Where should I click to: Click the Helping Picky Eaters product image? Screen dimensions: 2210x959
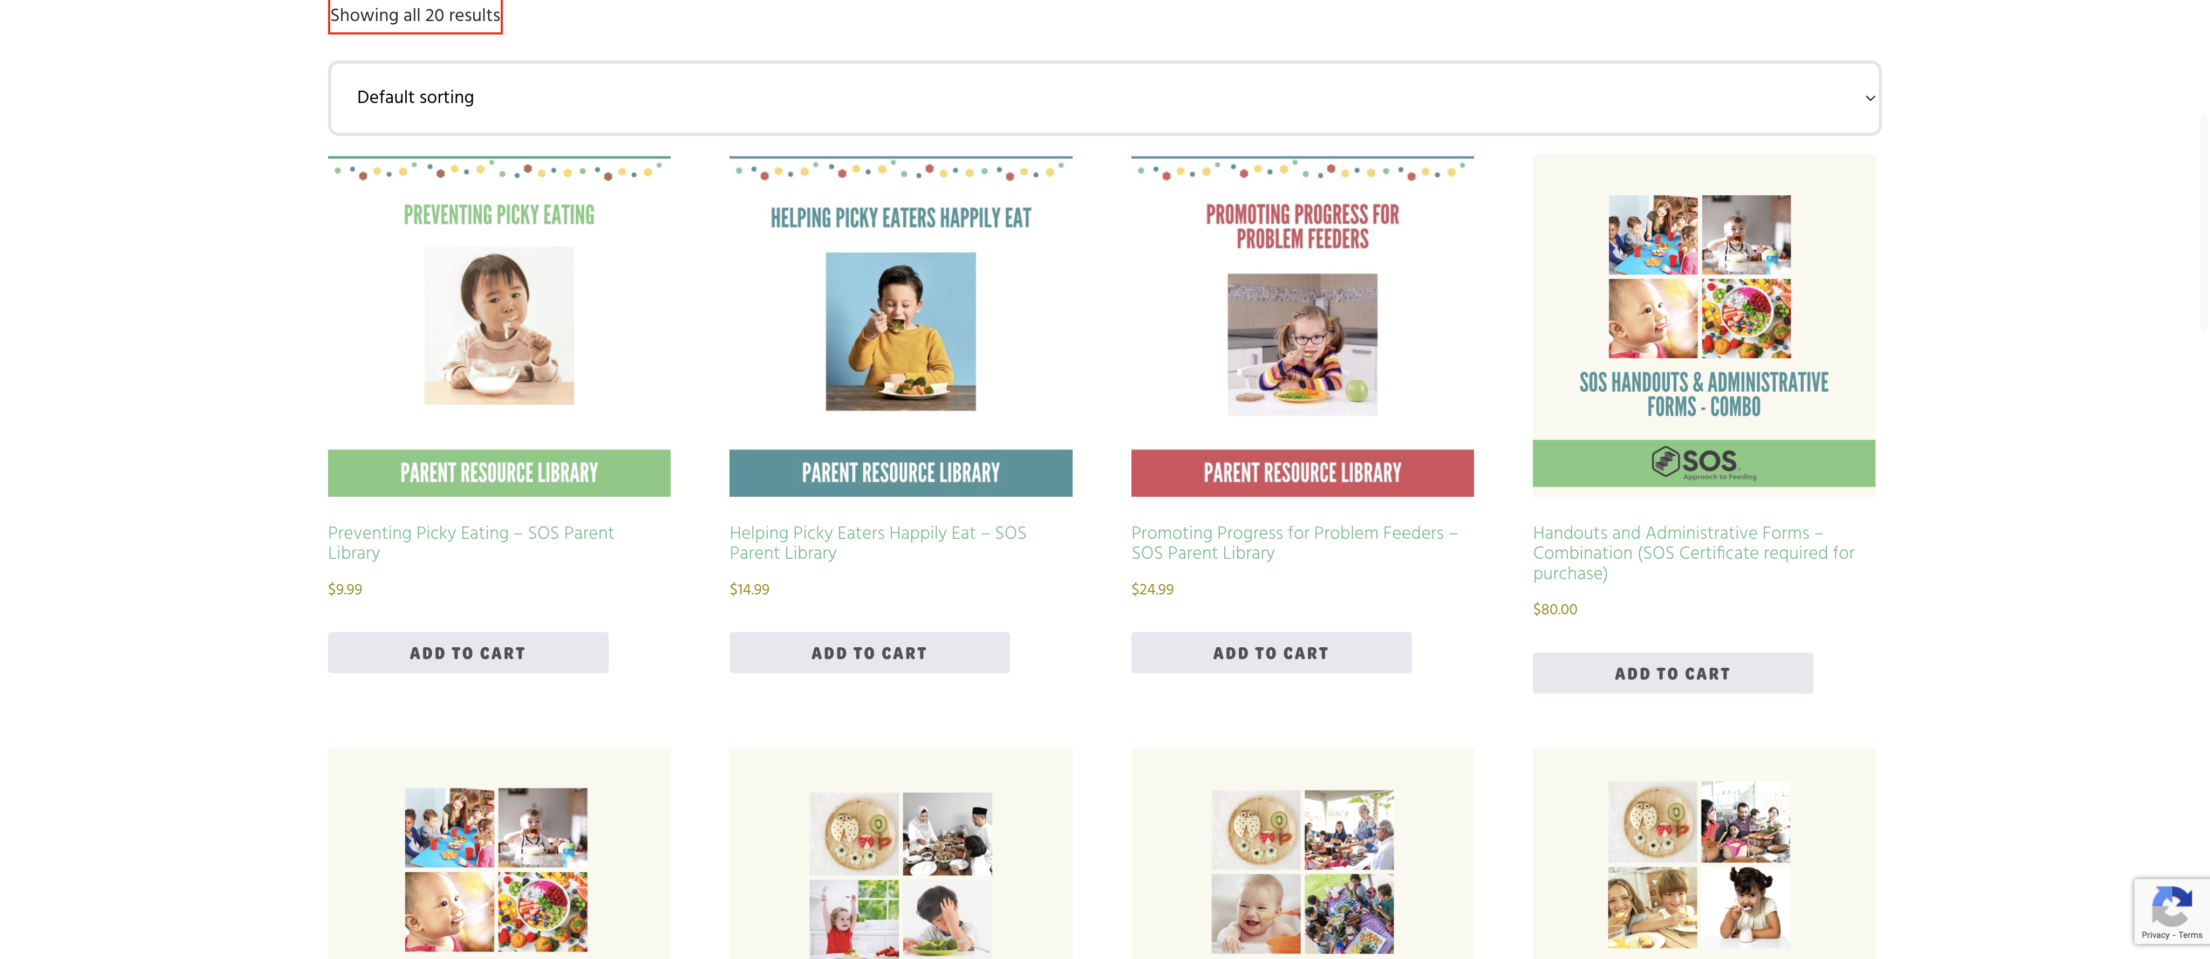[900, 326]
